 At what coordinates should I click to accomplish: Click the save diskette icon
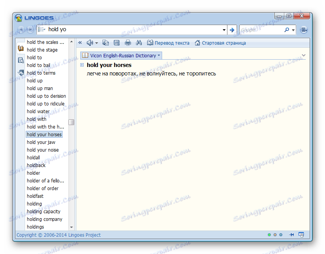117,43
